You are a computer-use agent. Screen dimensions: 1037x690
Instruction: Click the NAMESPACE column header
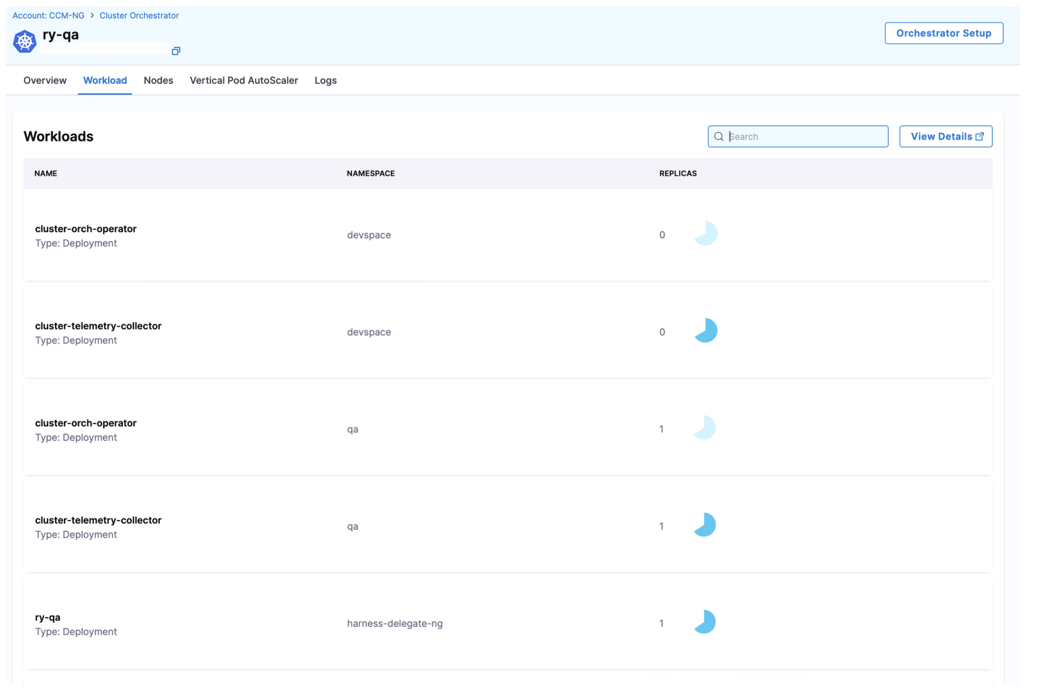point(370,173)
